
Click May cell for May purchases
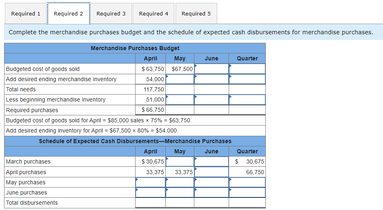[x=180, y=182]
